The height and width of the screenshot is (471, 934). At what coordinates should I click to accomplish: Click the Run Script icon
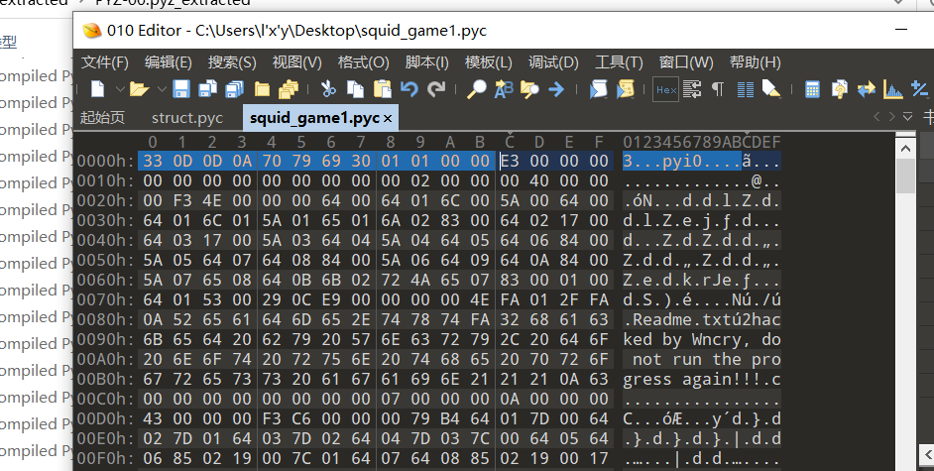pos(598,89)
